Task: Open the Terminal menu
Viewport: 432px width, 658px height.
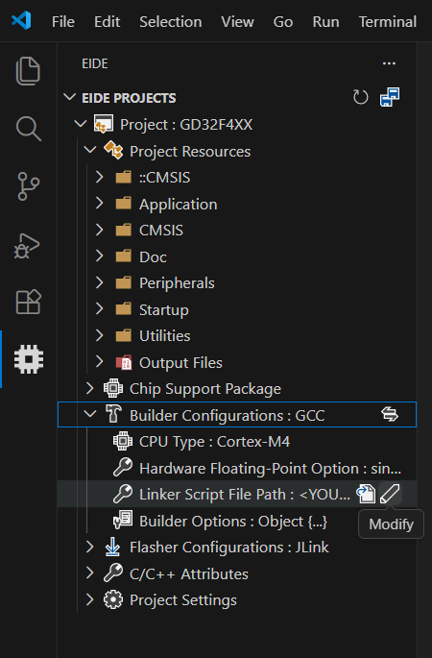Action: click(x=388, y=21)
